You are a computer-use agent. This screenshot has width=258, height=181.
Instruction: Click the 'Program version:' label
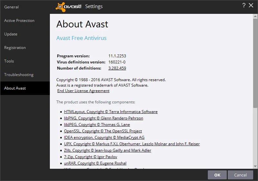73,56
